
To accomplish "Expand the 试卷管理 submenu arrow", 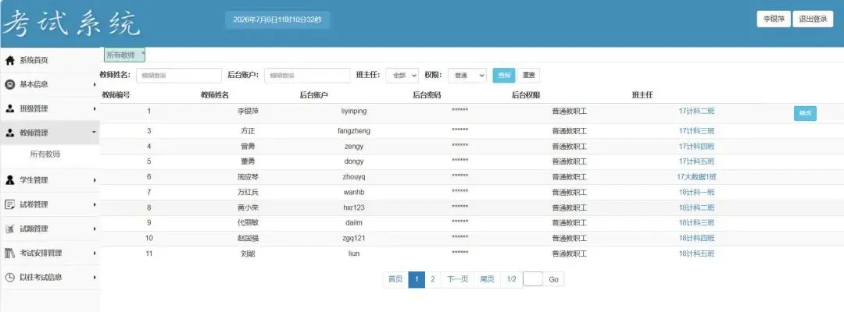I will point(95,204).
